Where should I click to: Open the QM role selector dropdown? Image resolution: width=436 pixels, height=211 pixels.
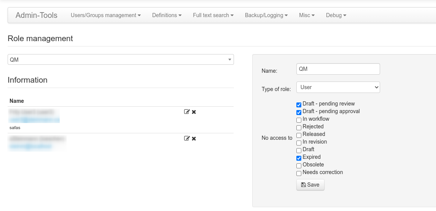click(121, 60)
